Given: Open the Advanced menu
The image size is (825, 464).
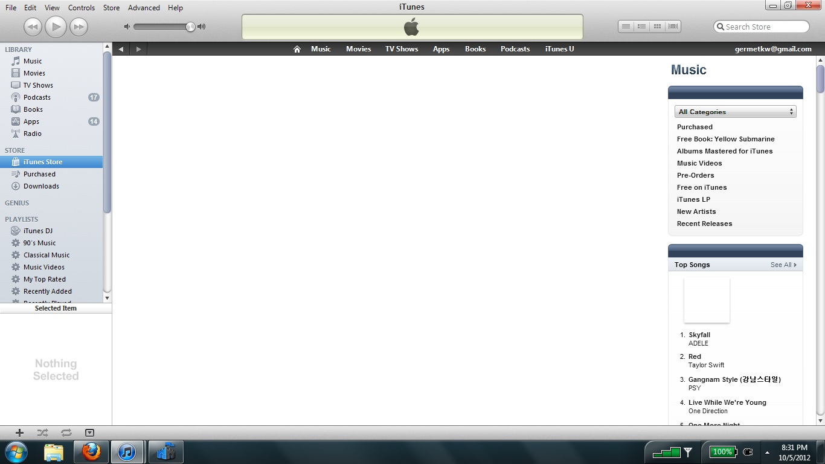Looking at the screenshot, I should [144, 8].
